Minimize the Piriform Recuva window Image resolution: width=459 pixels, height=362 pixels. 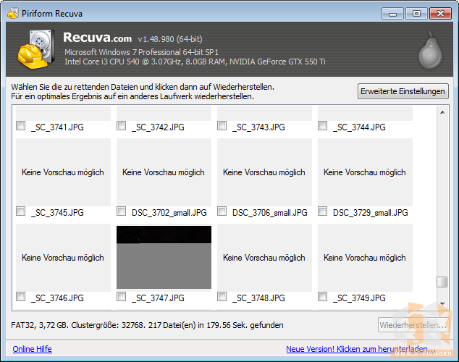tap(392, 14)
